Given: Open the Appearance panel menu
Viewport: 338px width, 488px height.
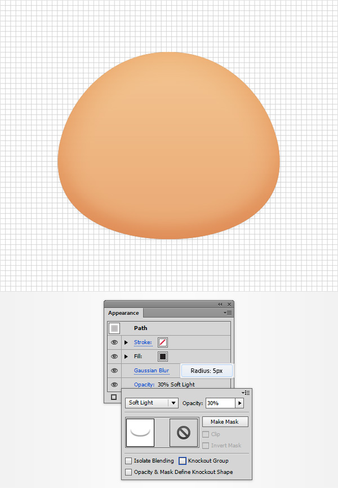Looking at the screenshot, I should coord(228,312).
